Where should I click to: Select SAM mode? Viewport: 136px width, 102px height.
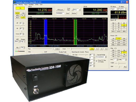point(119,43)
